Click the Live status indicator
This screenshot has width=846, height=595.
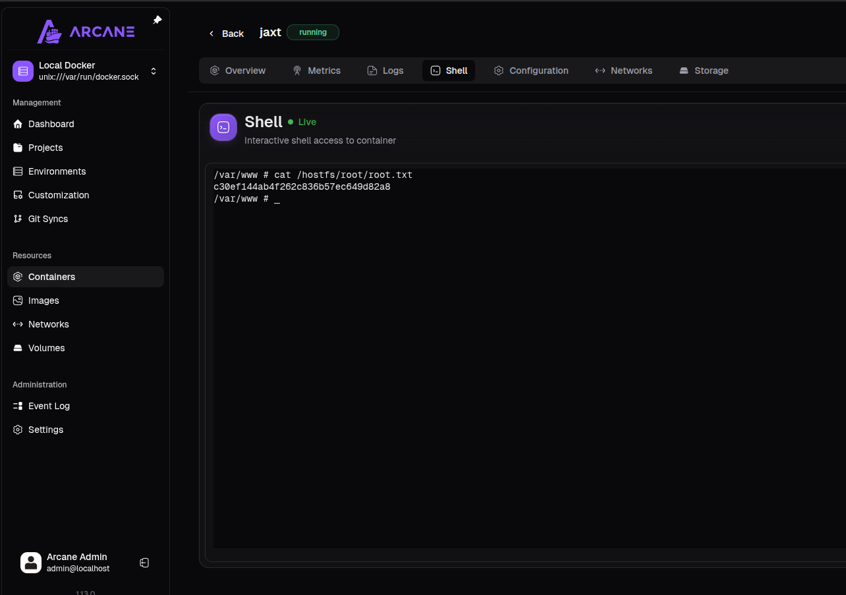(302, 122)
